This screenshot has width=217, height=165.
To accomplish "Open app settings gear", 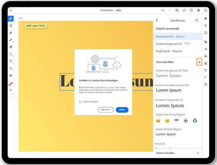I will click(199, 10).
